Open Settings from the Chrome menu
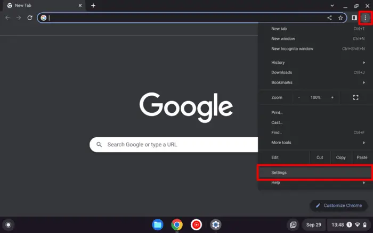This screenshot has width=373, height=233. [x=315, y=173]
